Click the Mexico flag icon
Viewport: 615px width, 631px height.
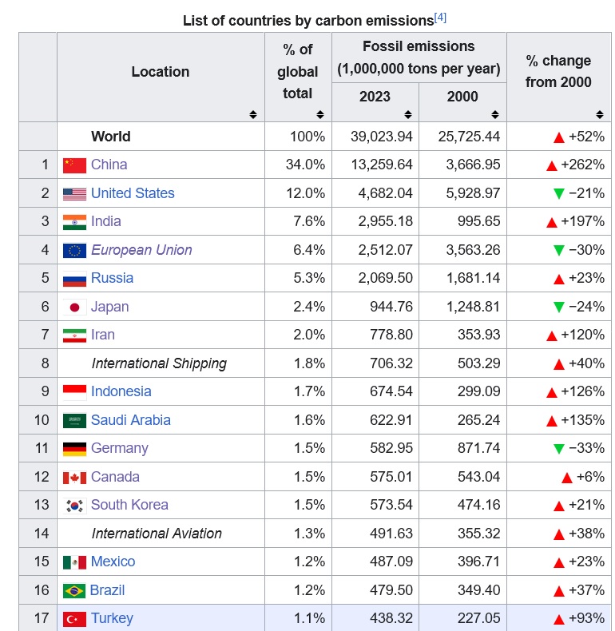(x=74, y=562)
